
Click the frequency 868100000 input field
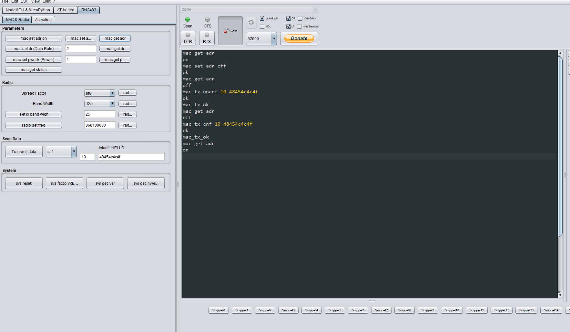(x=100, y=125)
